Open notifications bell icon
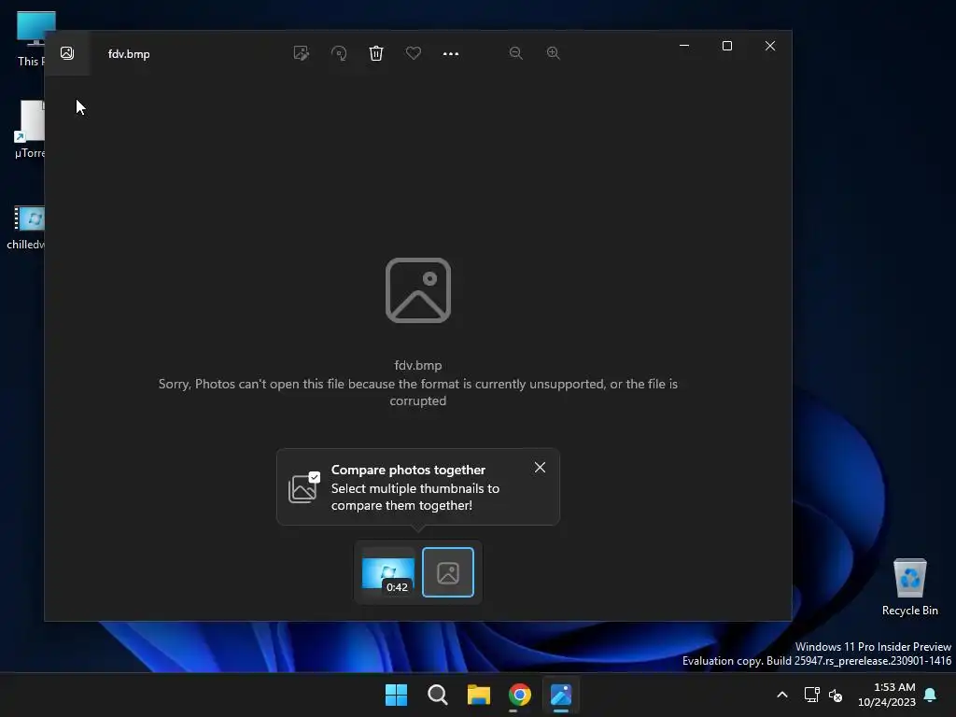The width and height of the screenshot is (956, 717). [931, 695]
